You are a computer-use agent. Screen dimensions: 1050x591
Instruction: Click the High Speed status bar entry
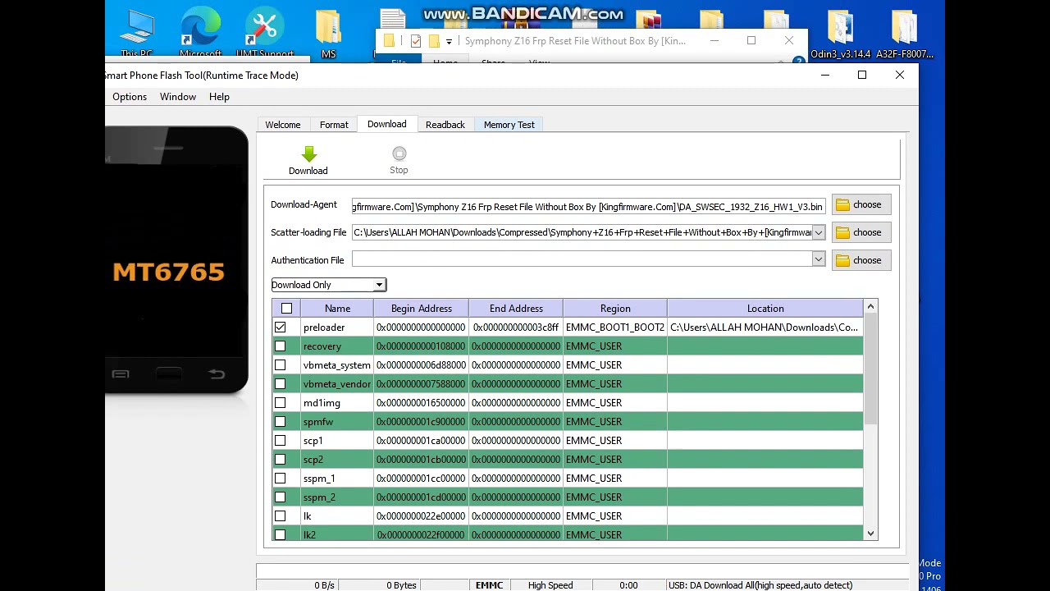(x=550, y=585)
